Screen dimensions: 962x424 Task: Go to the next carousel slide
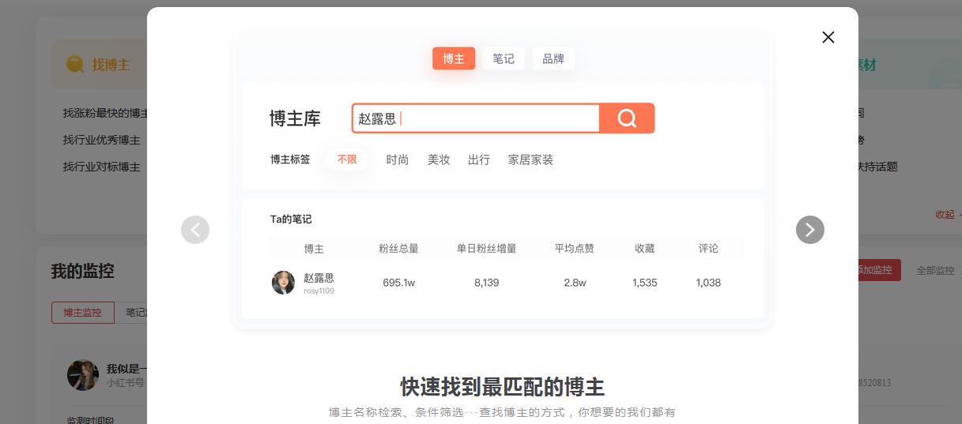click(809, 230)
